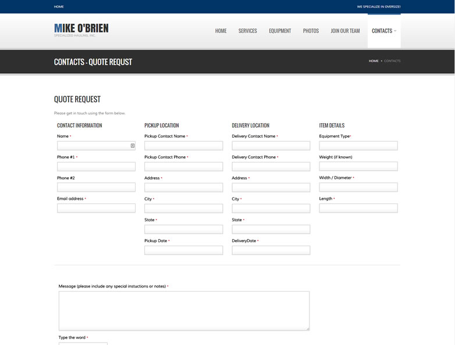Click the Delivery location State field

271,229
